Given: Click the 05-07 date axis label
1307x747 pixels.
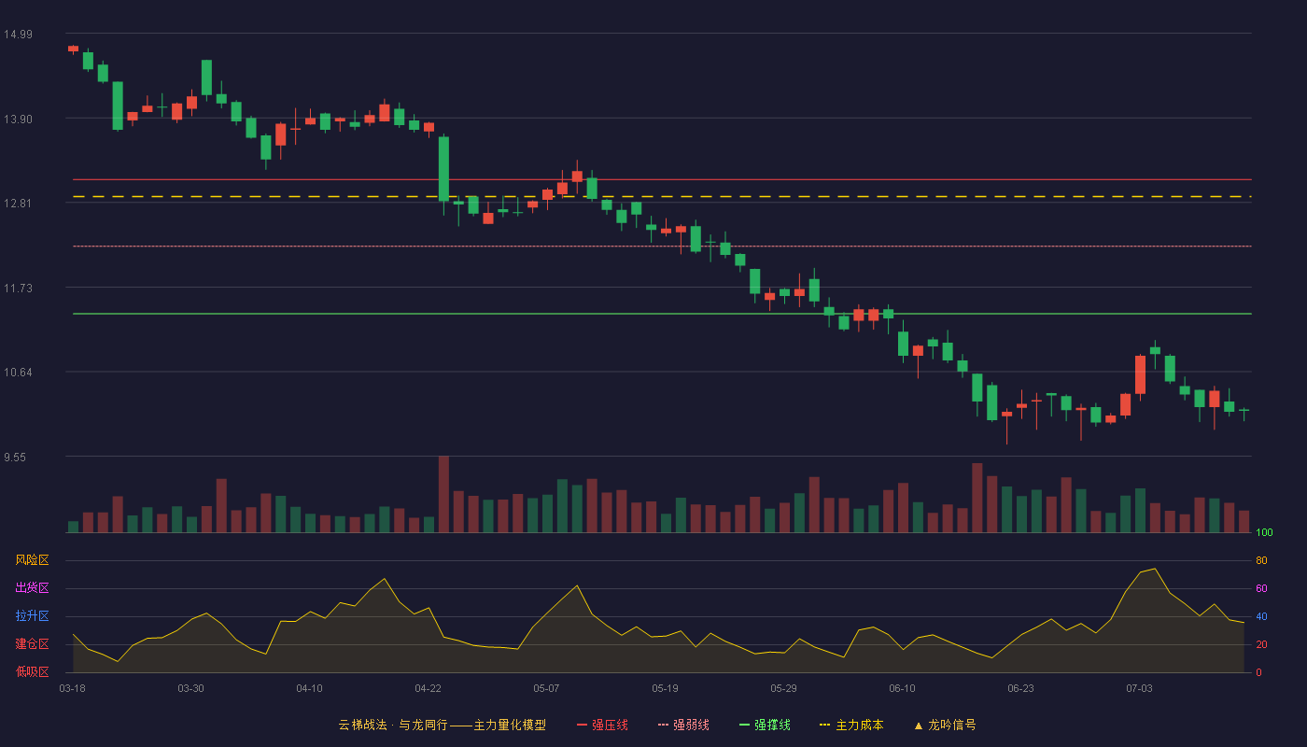Looking at the screenshot, I should [x=546, y=688].
